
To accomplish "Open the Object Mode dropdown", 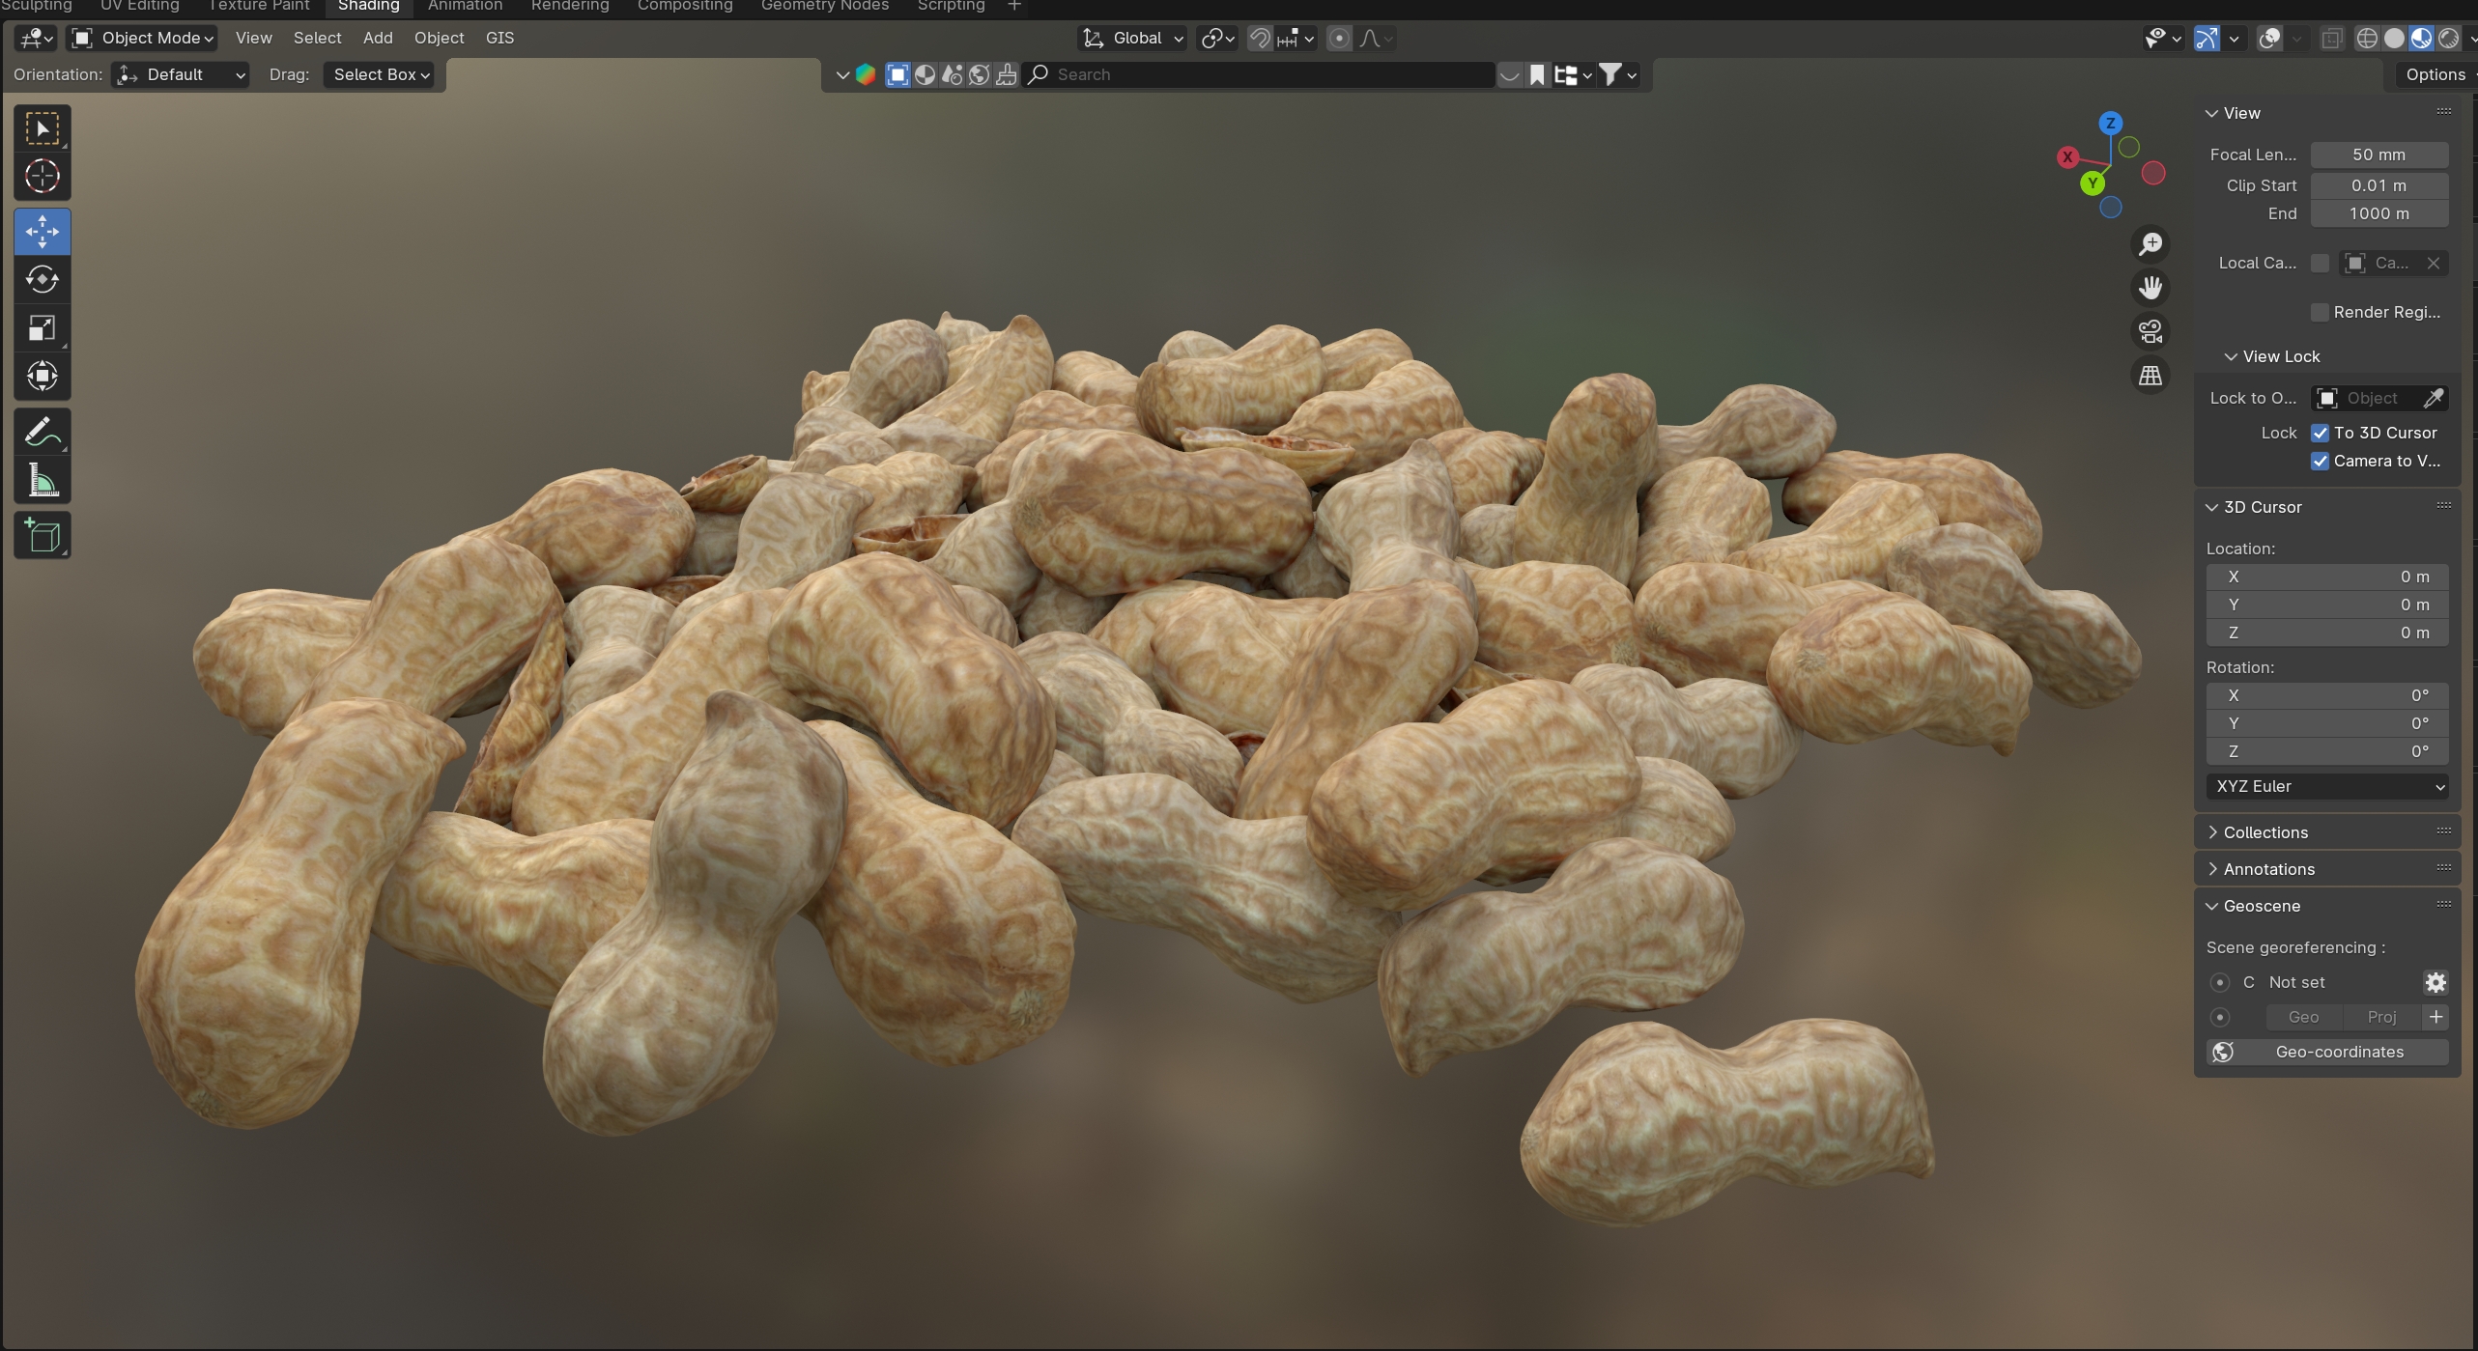I will click(x=143, y=38).
